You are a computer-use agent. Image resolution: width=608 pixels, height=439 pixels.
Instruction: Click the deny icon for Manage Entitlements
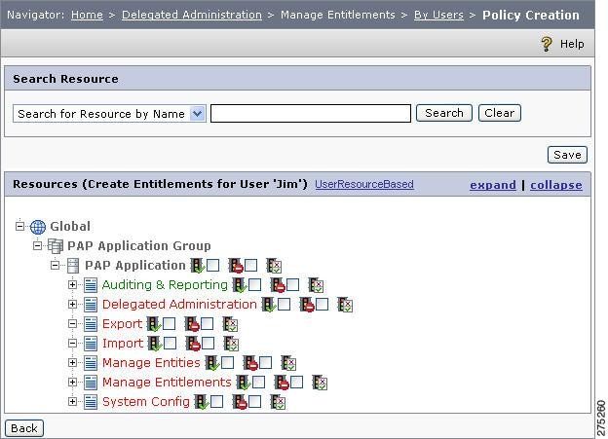point(282,383)
